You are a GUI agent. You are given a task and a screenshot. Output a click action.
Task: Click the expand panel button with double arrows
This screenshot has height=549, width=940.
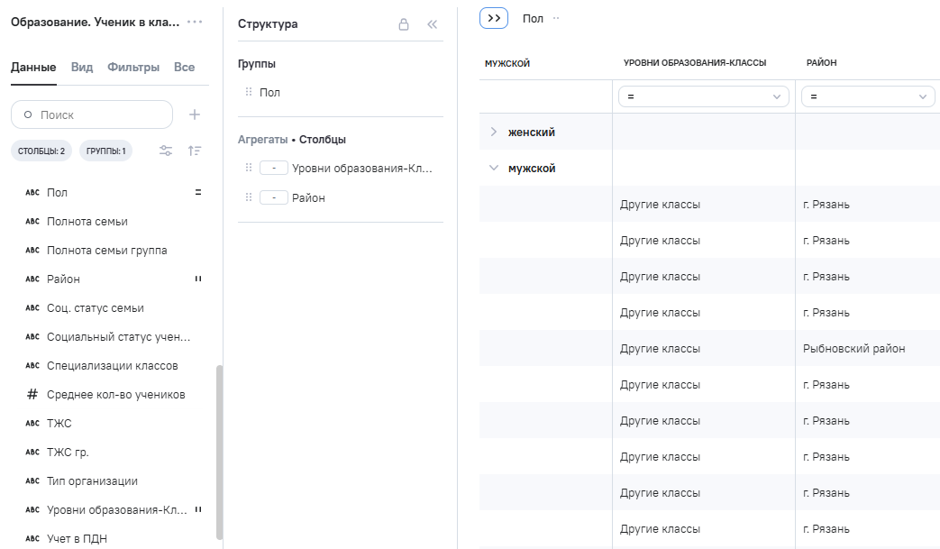point(494,18)
